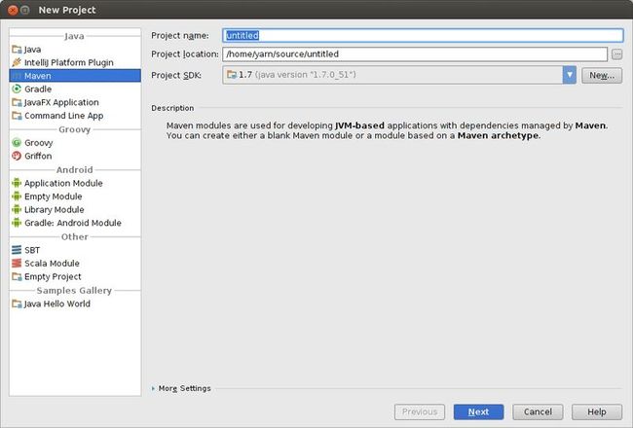Image resolution: width=633 pixels, height=428 pixels.
Task: Close the New Project dialog window
Action: [x=13, y=10]
